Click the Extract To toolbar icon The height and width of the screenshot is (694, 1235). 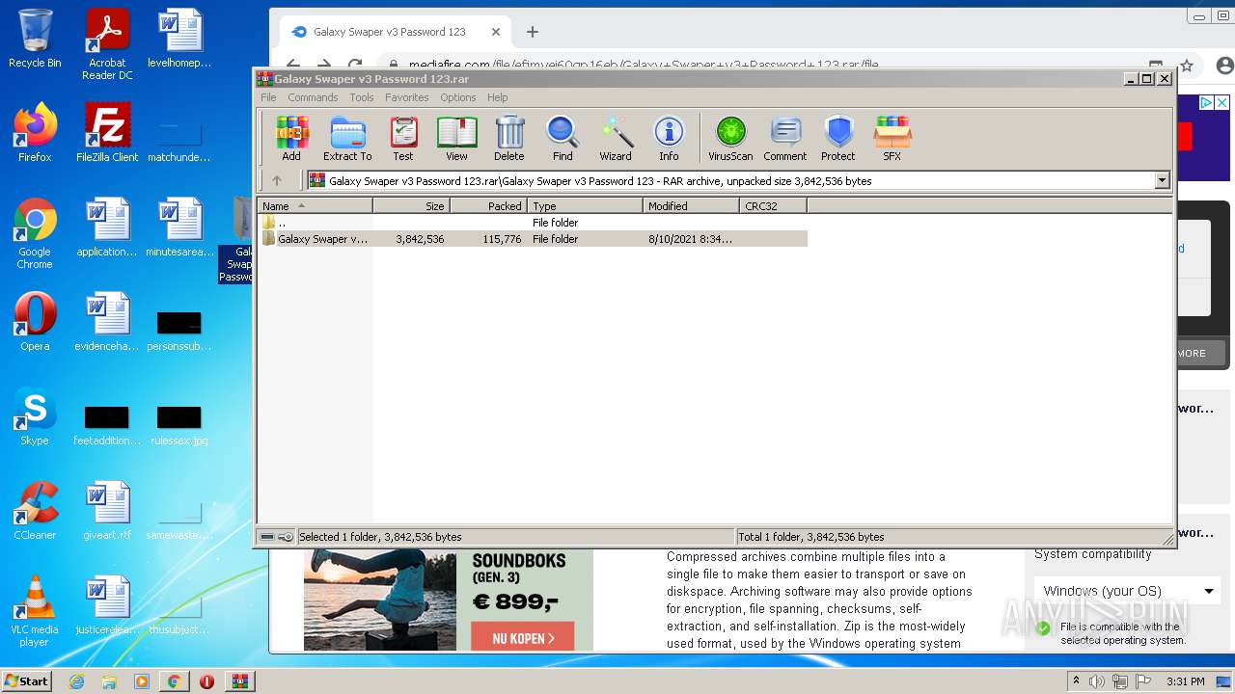coord(347,138)
